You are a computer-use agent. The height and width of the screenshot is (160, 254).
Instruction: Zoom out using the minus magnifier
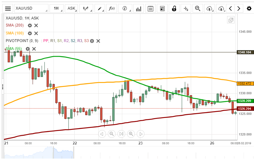point(112,134)
